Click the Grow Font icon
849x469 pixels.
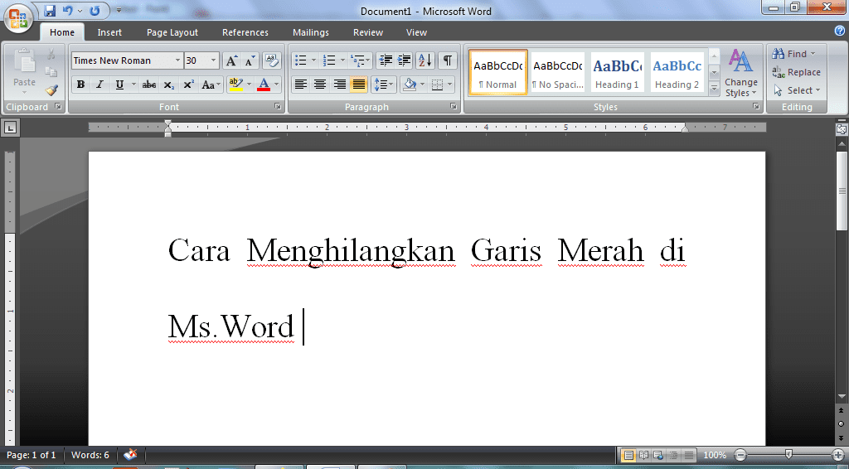click(232, 60)
